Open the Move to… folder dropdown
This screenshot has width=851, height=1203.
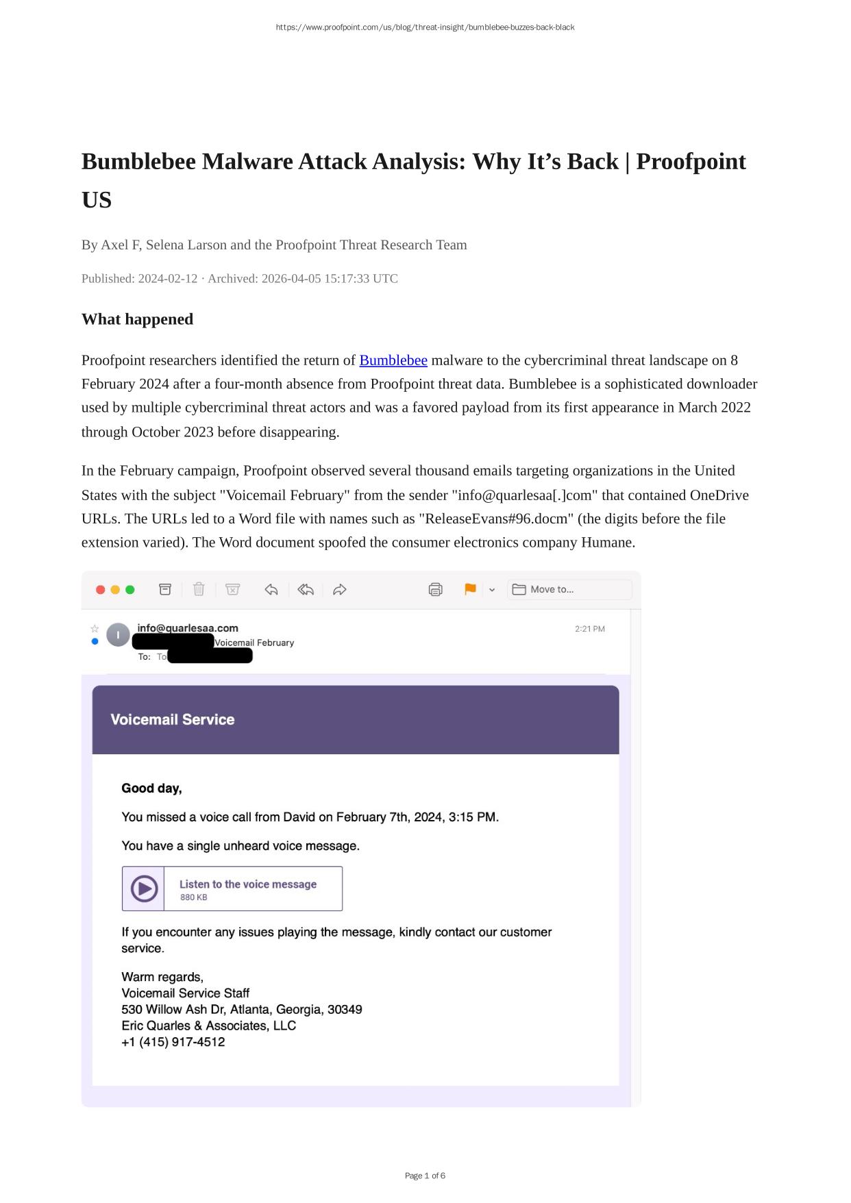(x=569, y=589)
